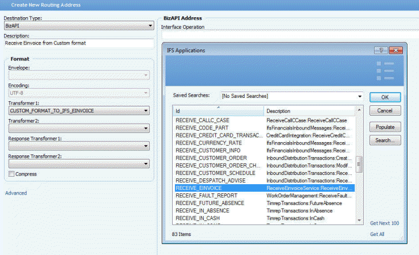Viewport: 419px width, 255px height.
Task: Click the Cancel button
Action: pyautogui.click(x=385, y=111)
